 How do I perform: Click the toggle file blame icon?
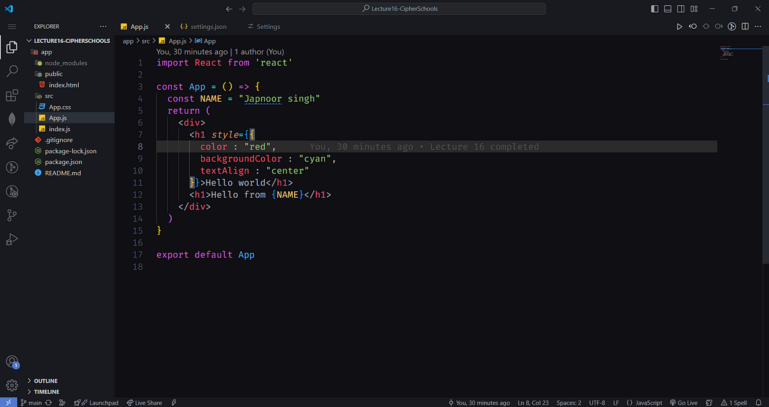click(x=732, y=26)
